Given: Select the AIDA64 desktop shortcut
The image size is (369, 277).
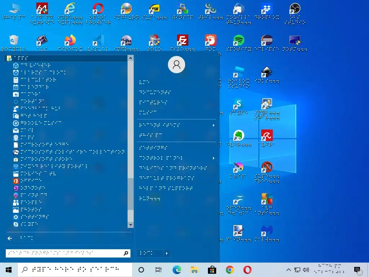Looking at the screenshot, I should (x=42, y=13).
